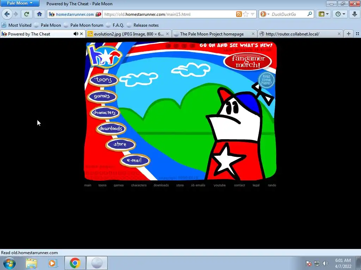Click the games link in footer navigation
The image size is (361, 270).
pos(118,185)
